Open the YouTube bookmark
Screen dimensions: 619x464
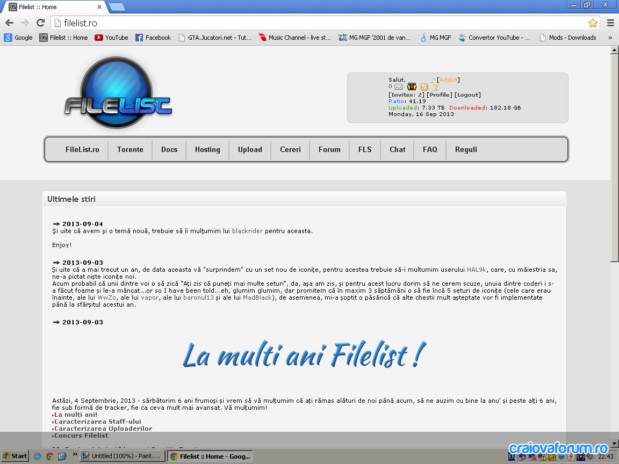[111, 38]
